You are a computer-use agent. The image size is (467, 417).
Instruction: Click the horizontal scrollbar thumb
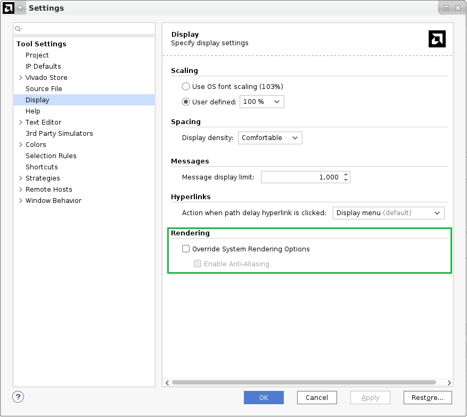tap(304, 382)
